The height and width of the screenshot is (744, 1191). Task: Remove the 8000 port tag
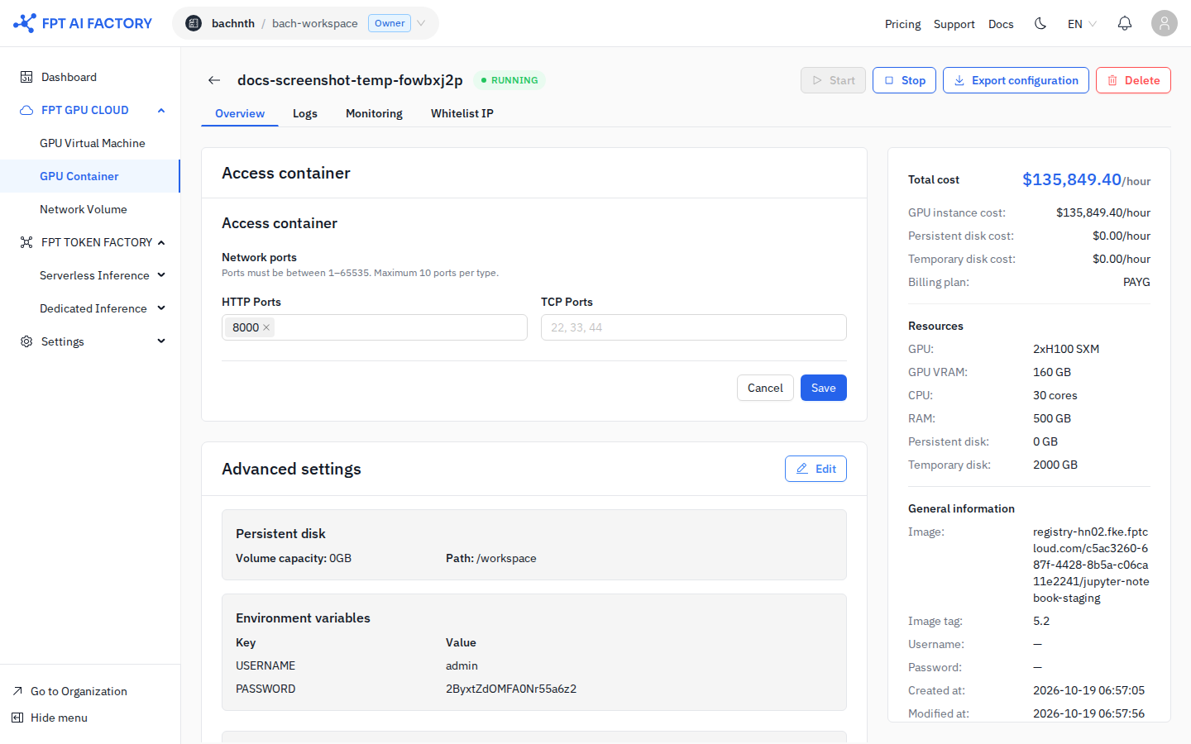point(266,327)
